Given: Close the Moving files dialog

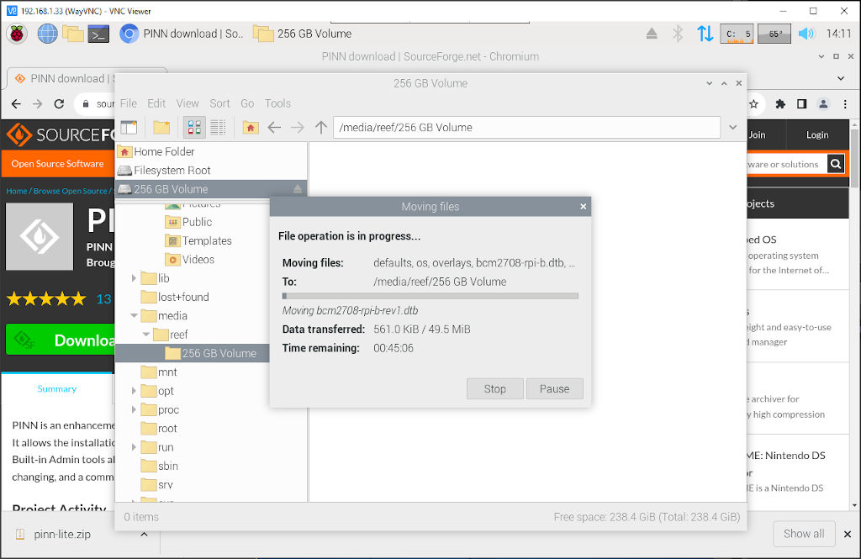Looking at the screenshot, I should coord(584,207).
